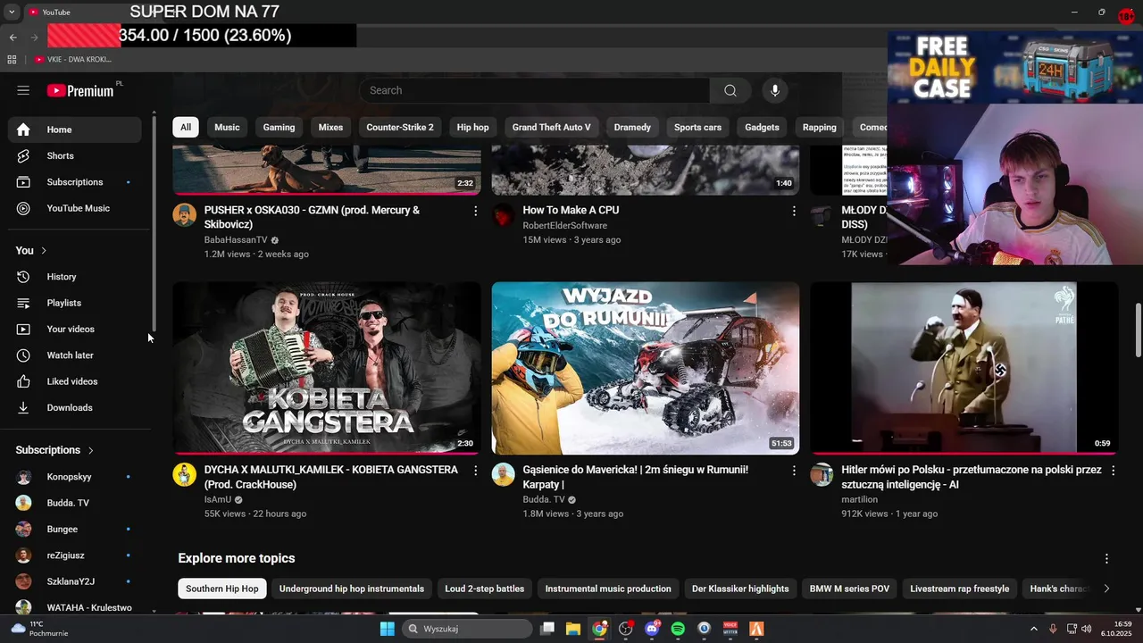The width and height of the screenshot is (1143, 643).
Task: Select Counter-Strike 2 filter chip
Action: pos(400,128)
